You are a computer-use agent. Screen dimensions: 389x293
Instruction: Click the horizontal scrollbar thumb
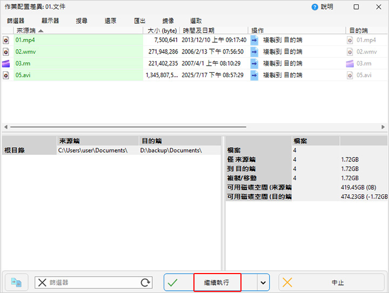click(x=128, y=127)
